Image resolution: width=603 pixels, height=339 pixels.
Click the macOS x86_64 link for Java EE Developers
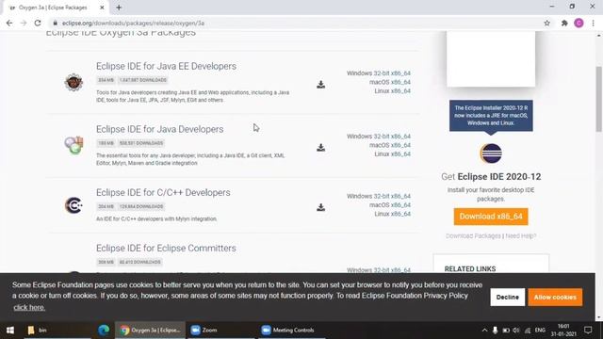coord(400,82)
